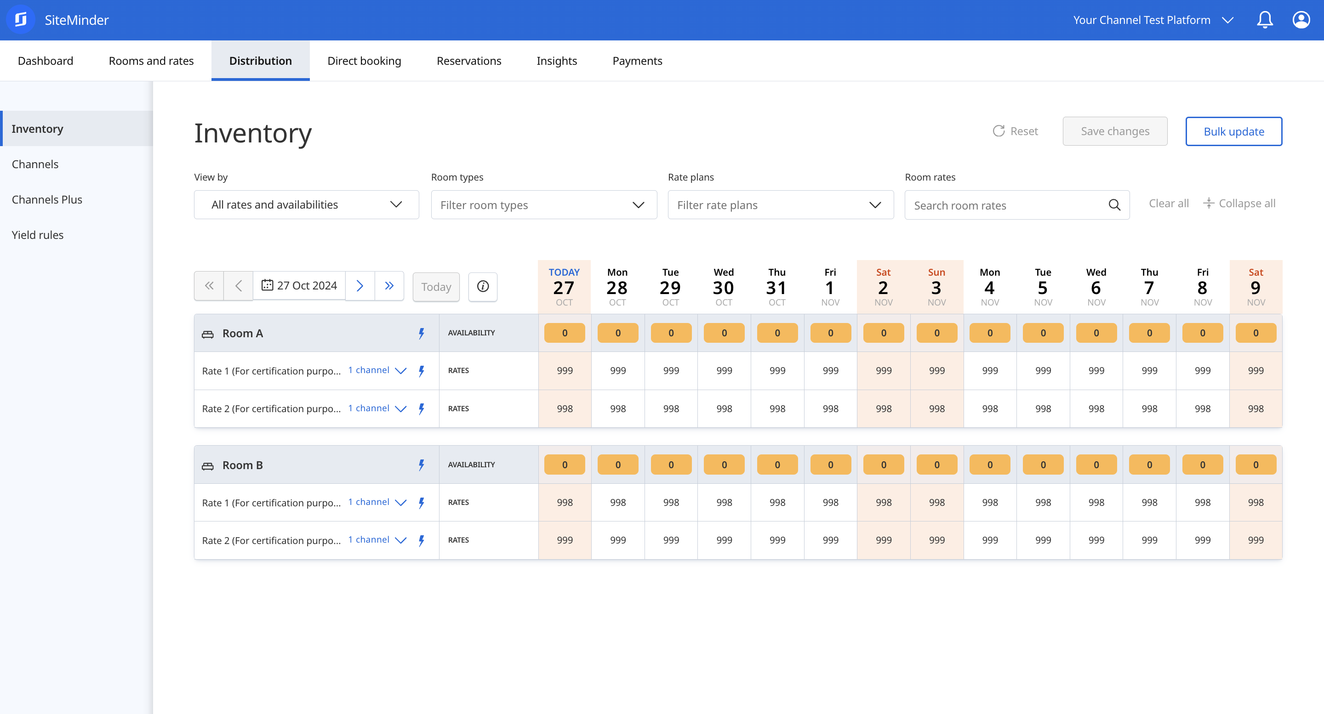Go to next day with single right arrow
Viewport: 1324px width, 714px height.
(360, 286)
